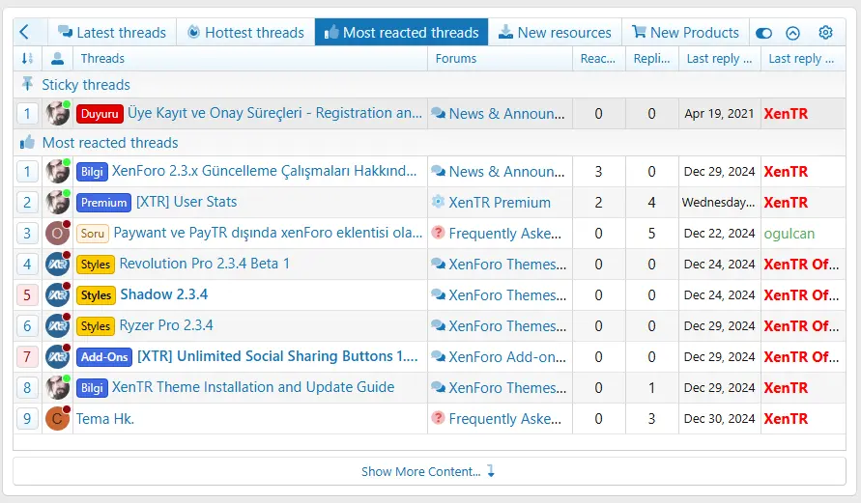Viewport: 861px width, 503px height.
Task: Sort by Threads column header
Action: [x=102, y=58]
